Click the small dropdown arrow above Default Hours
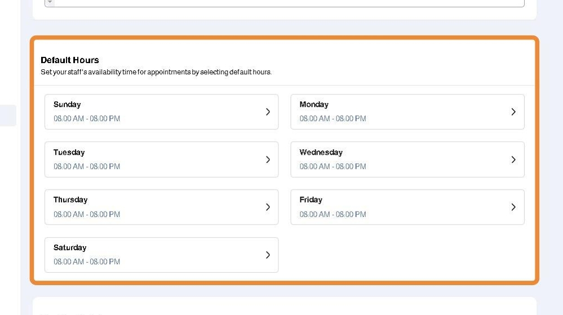This screenshot has height=315, width=563. click(x=50, y=2)
